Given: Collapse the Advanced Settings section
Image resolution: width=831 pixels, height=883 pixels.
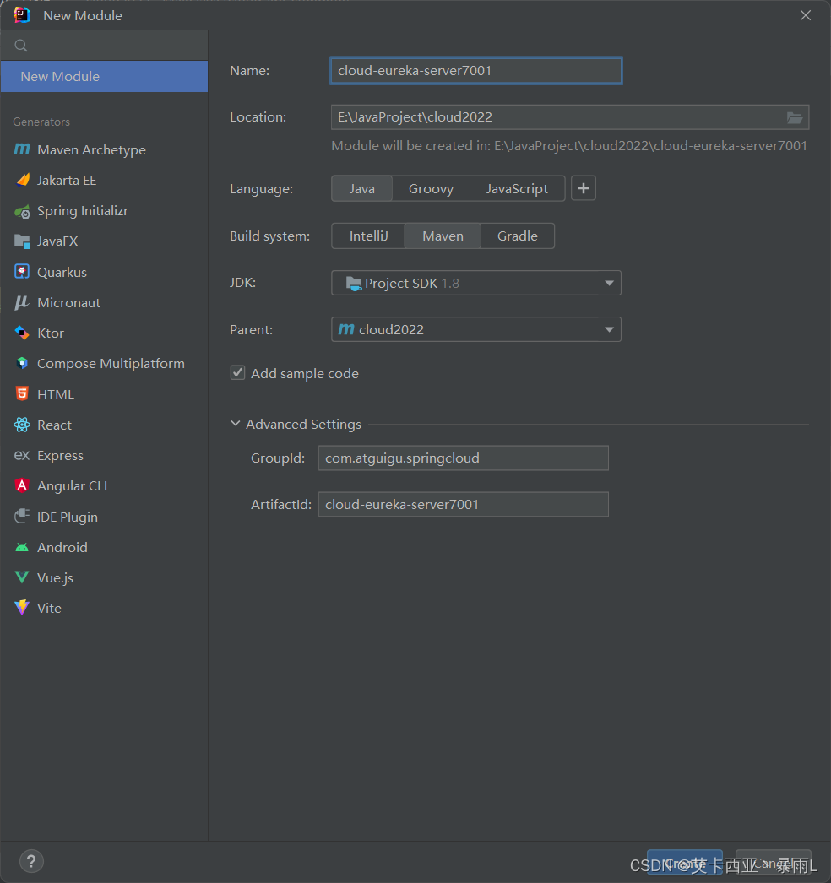Looking at the screenshot, I should (x=236, y=424).
